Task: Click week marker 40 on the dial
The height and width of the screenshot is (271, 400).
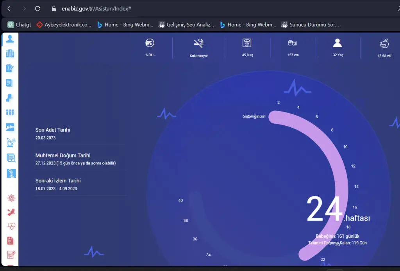Action: tap(180, 201)
